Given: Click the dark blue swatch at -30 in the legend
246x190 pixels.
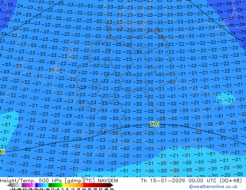Looking at the screenshot, I should pyautogui.click(x=36, y=185).
